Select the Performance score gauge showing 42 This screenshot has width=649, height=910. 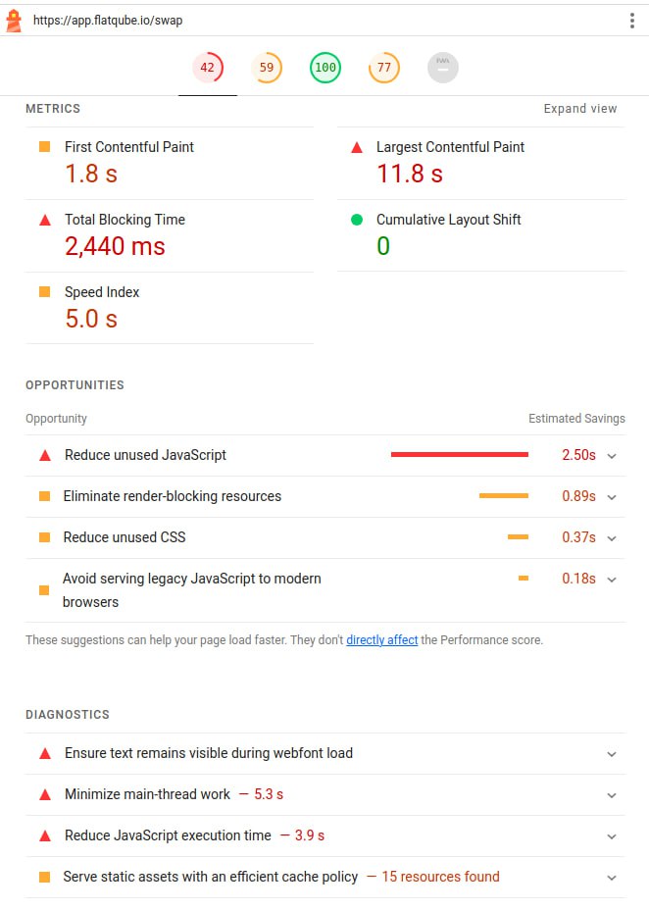coord(208,68)
